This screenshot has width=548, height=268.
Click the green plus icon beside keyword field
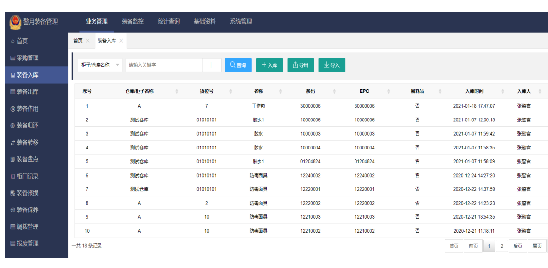click(x=211, y=65)
